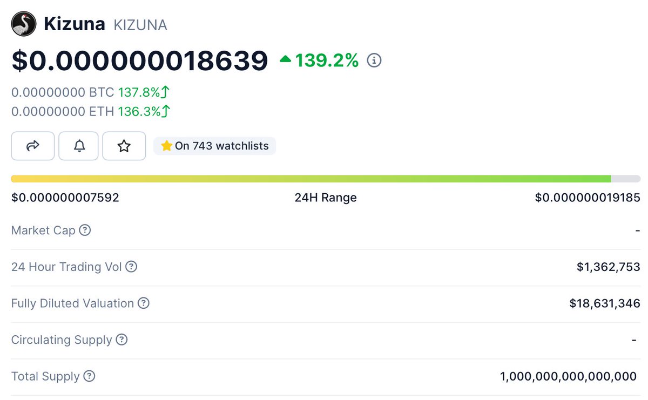Select the price $0.000000018639
648x400 pixels.
pos(140,60)
